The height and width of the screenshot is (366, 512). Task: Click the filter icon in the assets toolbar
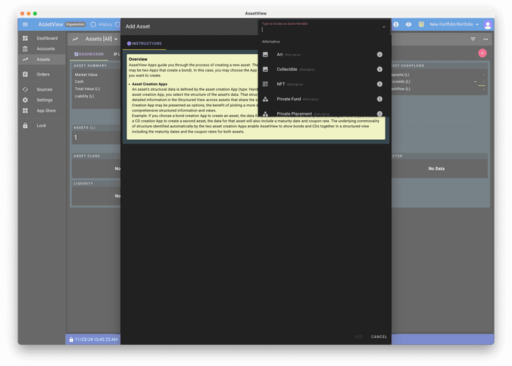(473, 39)
